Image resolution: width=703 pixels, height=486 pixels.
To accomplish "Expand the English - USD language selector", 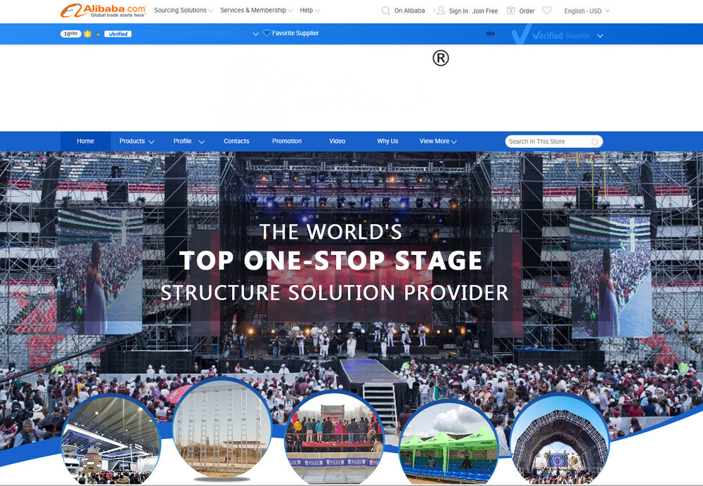I will point(587,11).
